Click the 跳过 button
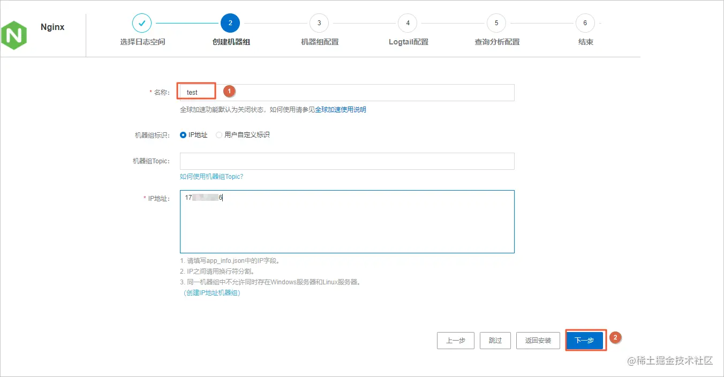The height and width of the screenshot is (377, 724). [495, 341]
